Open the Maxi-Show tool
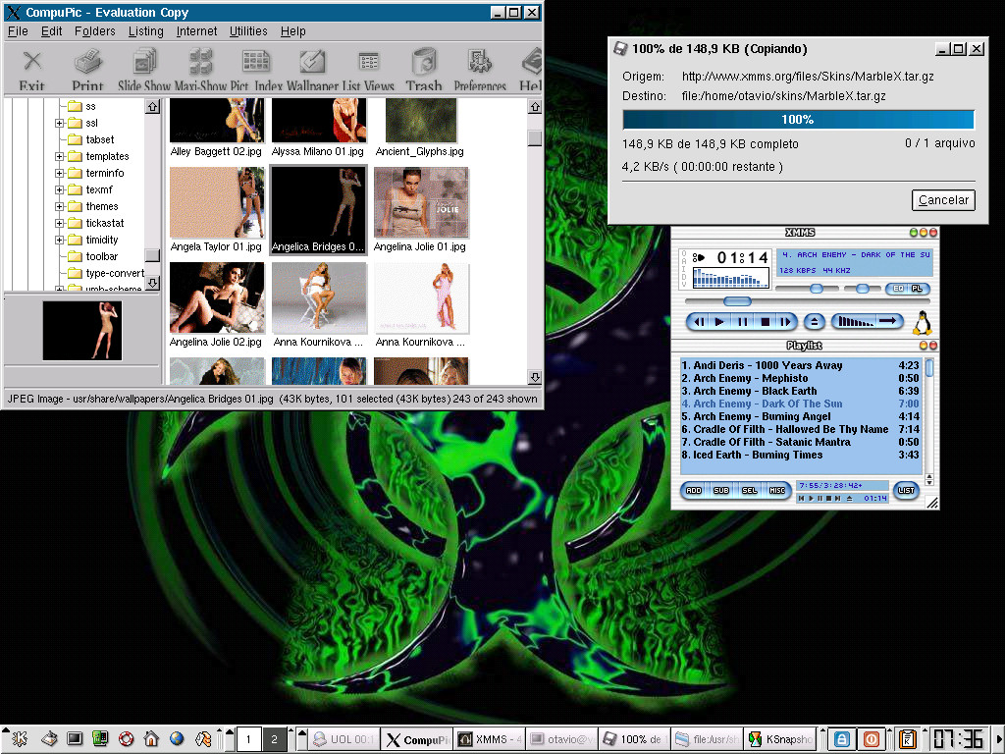This screenshot has height=754, width=1005. click(x=201, y=70)
